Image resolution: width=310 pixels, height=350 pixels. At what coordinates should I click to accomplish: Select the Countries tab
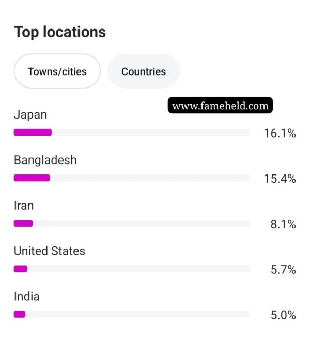click(x=144, y=71)
